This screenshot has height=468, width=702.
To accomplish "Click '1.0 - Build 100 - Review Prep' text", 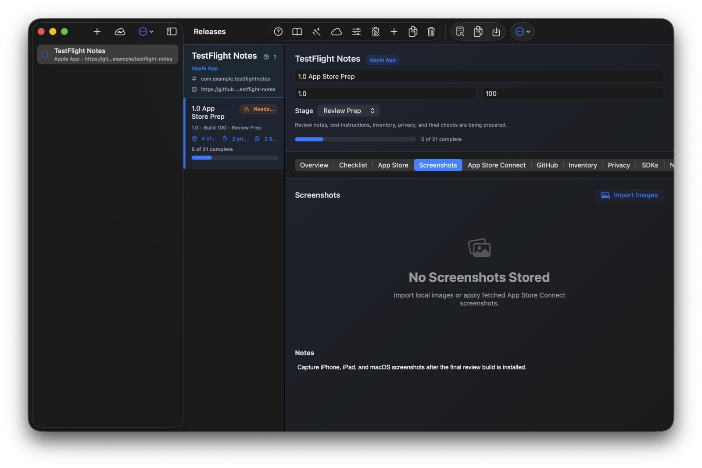I will 226,128.
